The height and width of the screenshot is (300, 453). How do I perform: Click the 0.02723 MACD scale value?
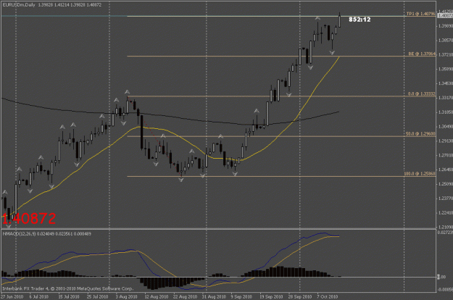click(445, 232)
